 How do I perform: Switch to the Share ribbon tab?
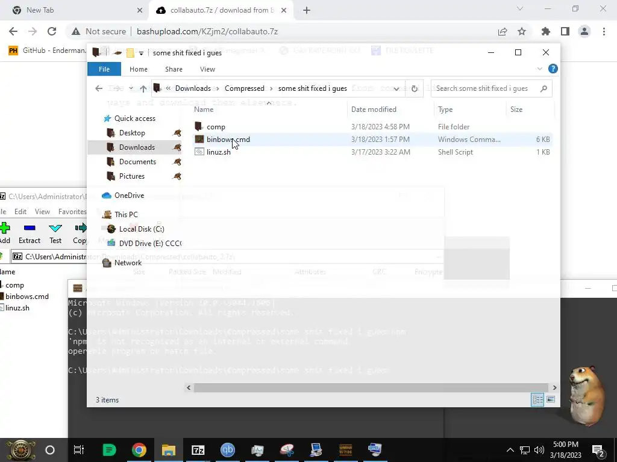click(174, 69)
